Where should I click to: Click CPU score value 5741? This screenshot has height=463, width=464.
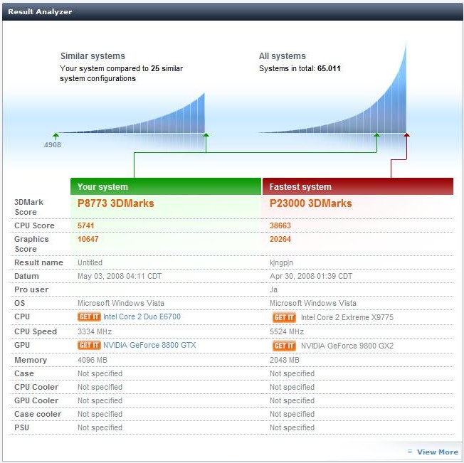point(86,225)
